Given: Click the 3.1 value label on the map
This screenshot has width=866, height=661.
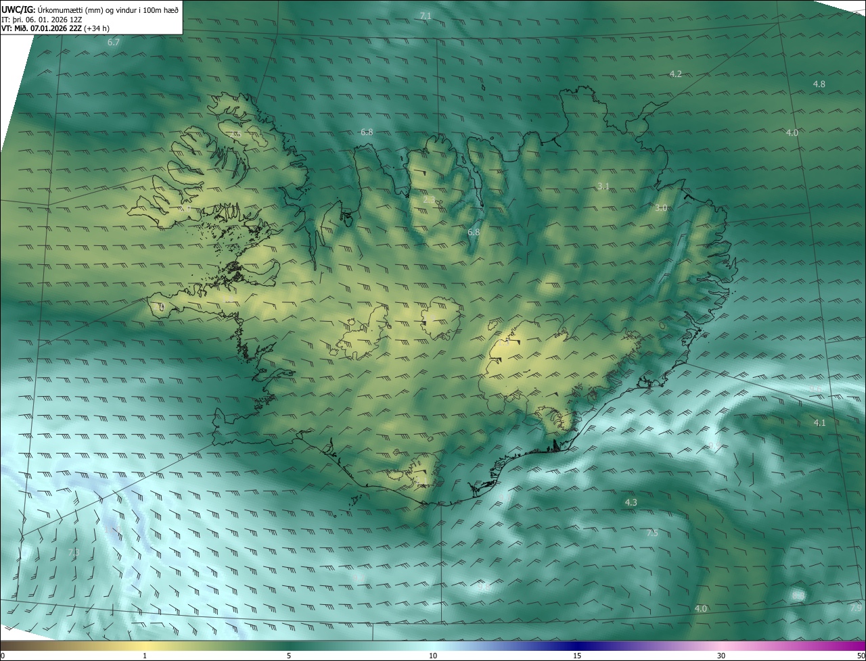Looking at the screenshot, I should click(x=603, y=187).
